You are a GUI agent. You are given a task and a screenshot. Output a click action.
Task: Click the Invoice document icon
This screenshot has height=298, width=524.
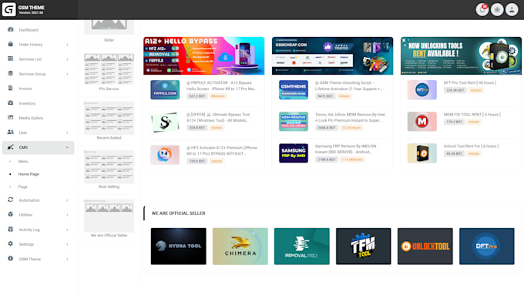(x=10, y=89)
